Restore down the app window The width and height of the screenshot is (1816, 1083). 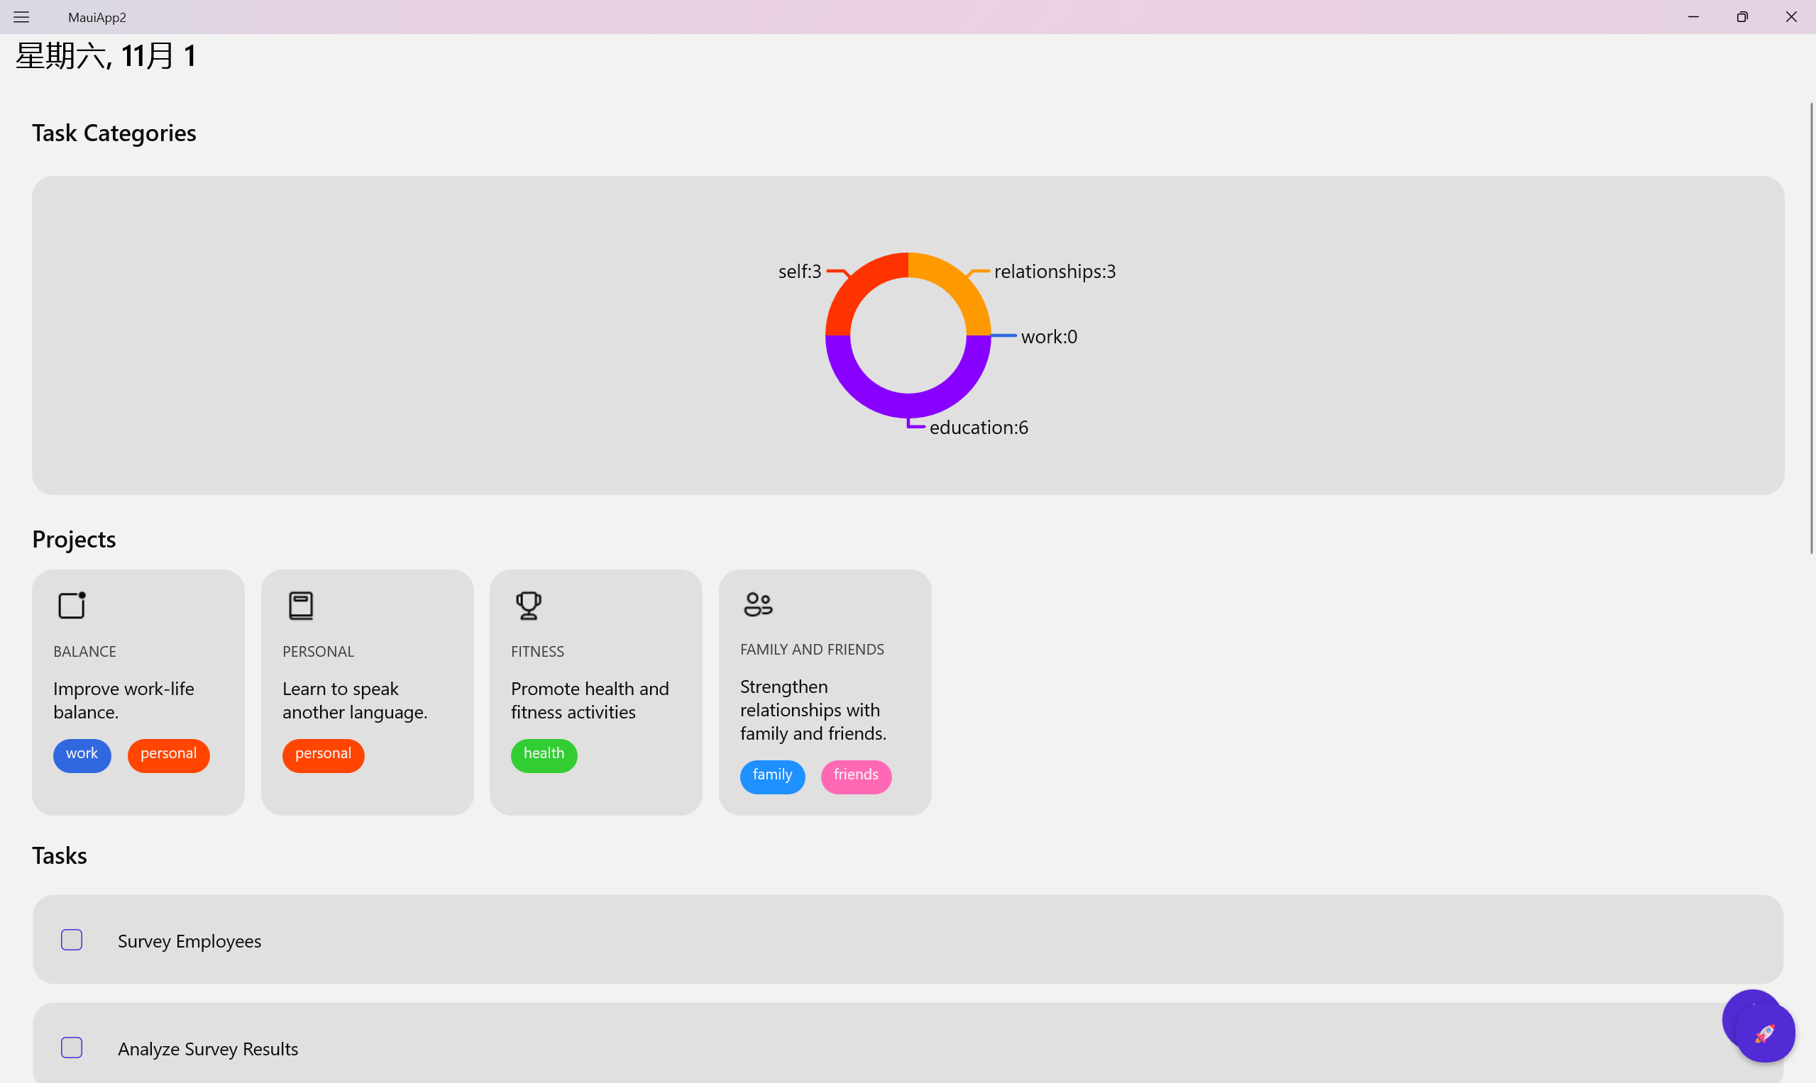point(1742,17)
